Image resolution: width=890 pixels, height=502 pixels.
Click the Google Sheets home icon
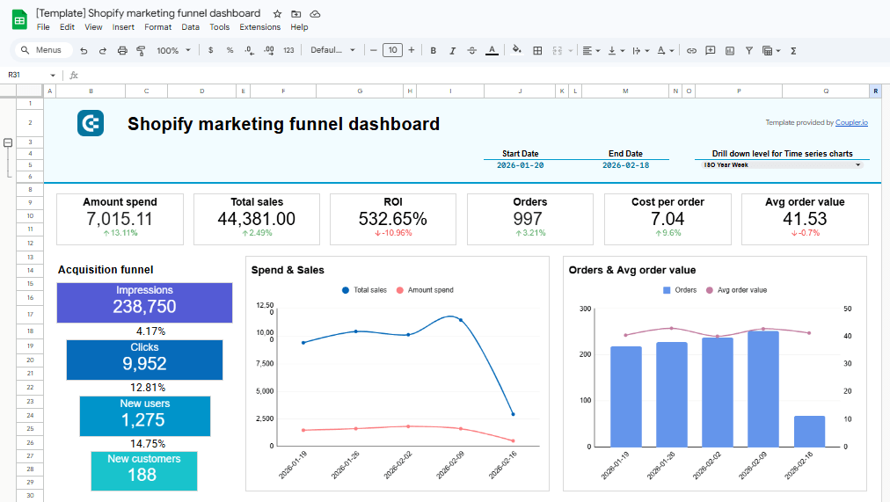(20, 20)
